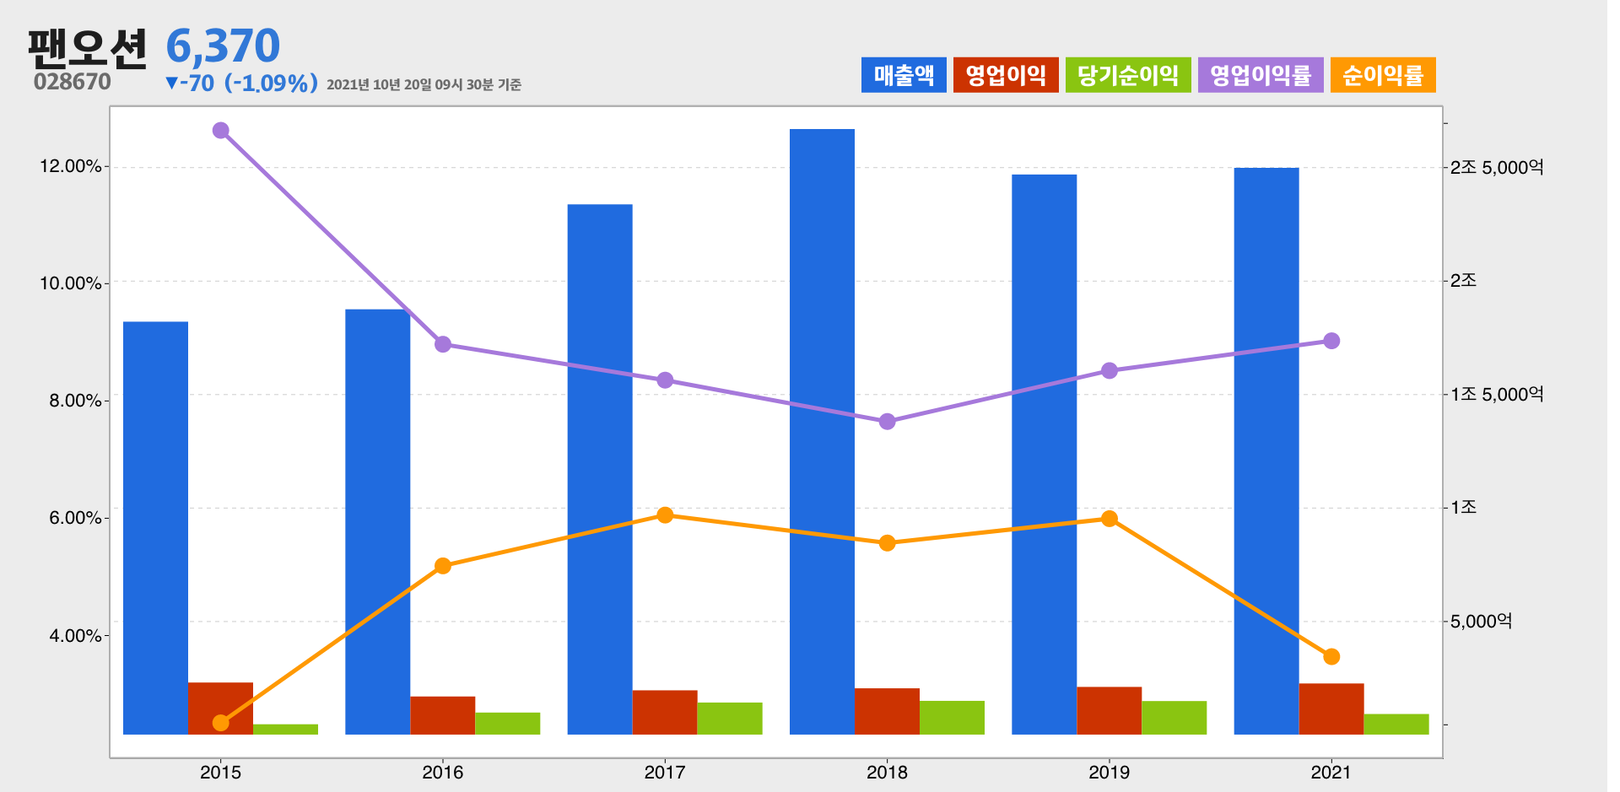Click the 2016 blue revenue bar
Screen dimensions: 1620x792
[378, 522]
